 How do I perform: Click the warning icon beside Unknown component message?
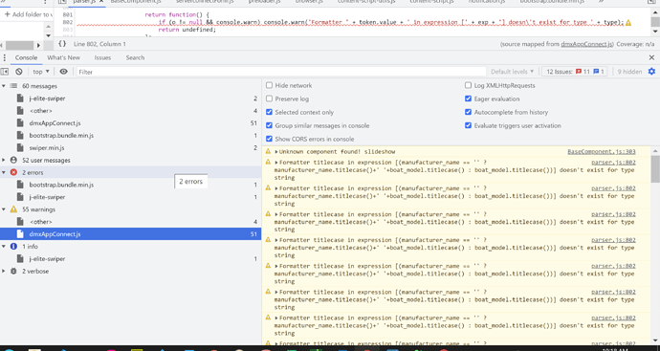coord(268,151)
